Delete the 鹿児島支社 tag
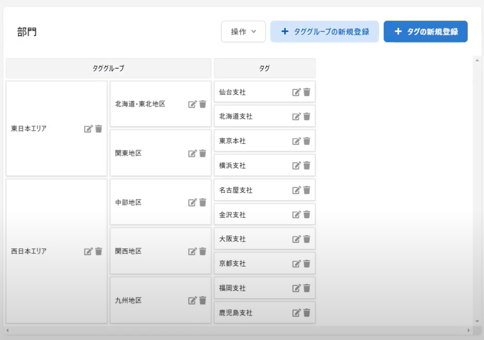Viewport: 484px width, 340px height. coord(307,313)
